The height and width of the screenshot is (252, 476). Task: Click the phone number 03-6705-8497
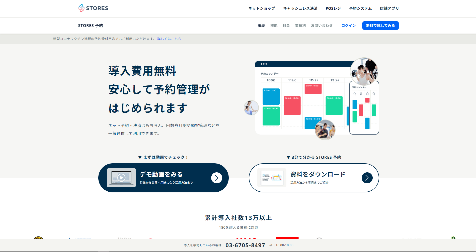[245, 245]
